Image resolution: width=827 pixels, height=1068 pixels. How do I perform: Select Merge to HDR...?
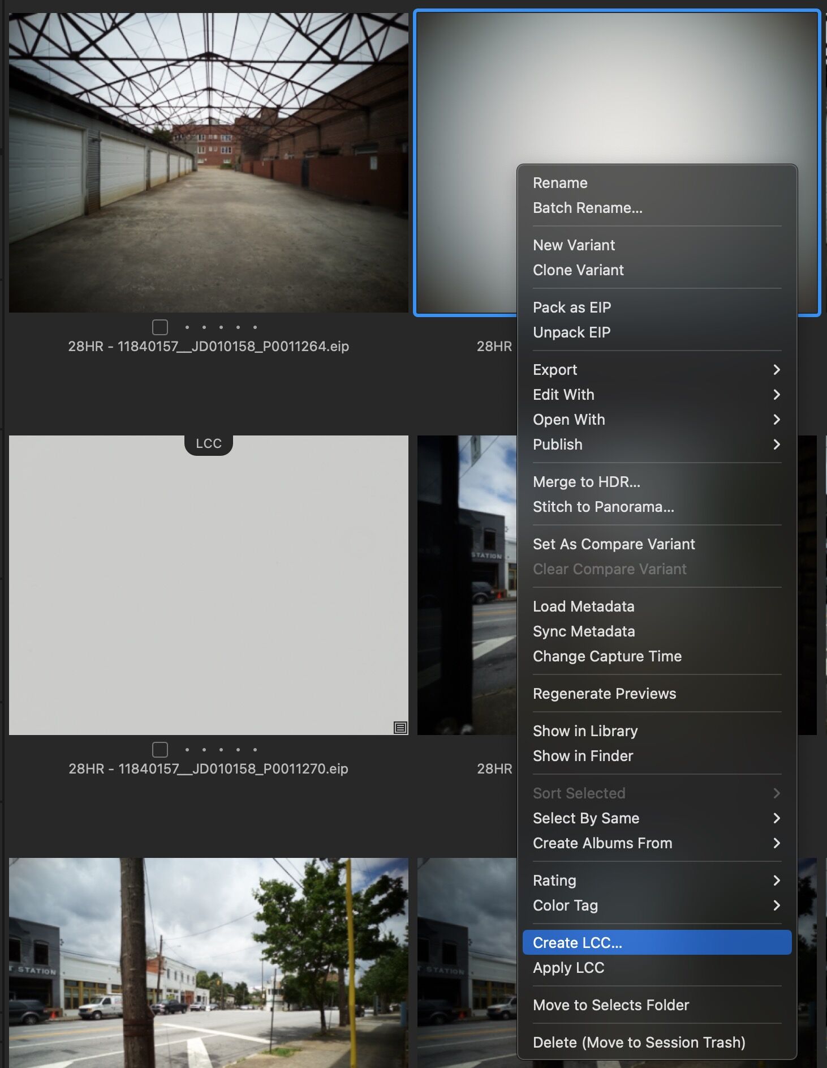point(657,482)
